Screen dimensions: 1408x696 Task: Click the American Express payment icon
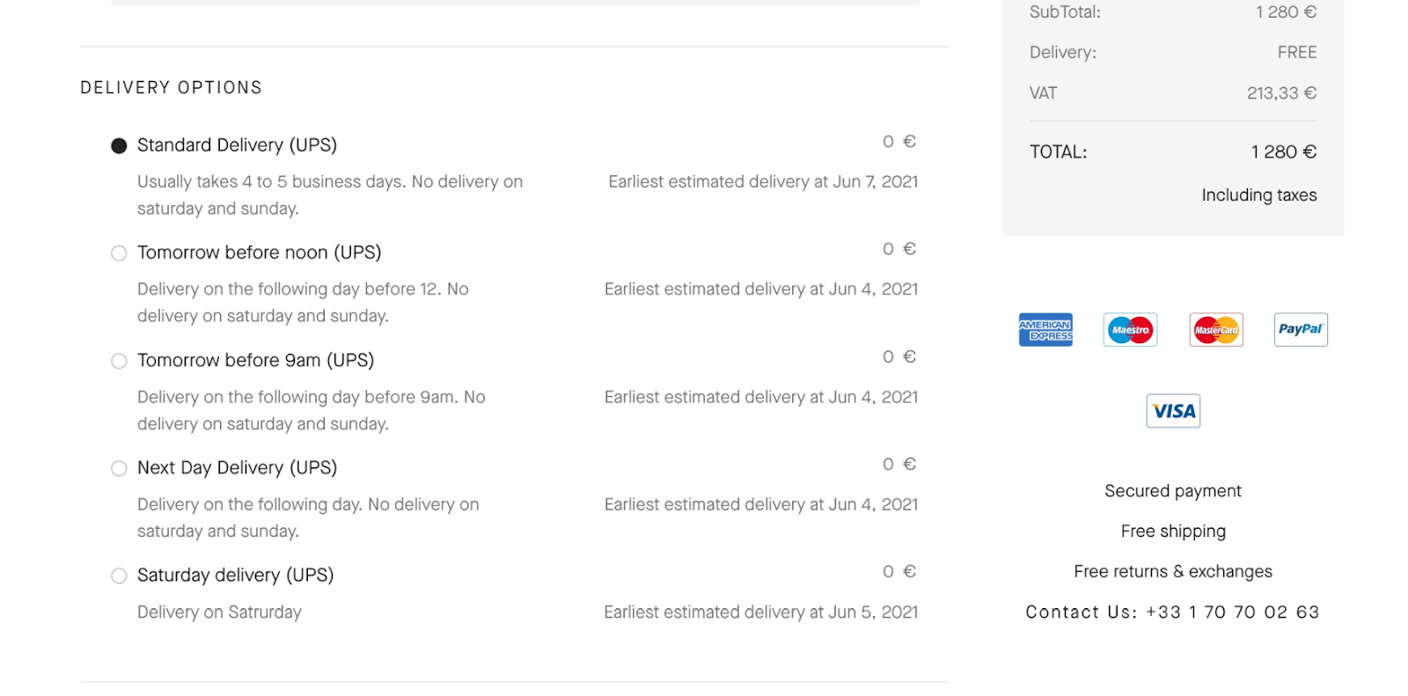(x=1045, y=330)
